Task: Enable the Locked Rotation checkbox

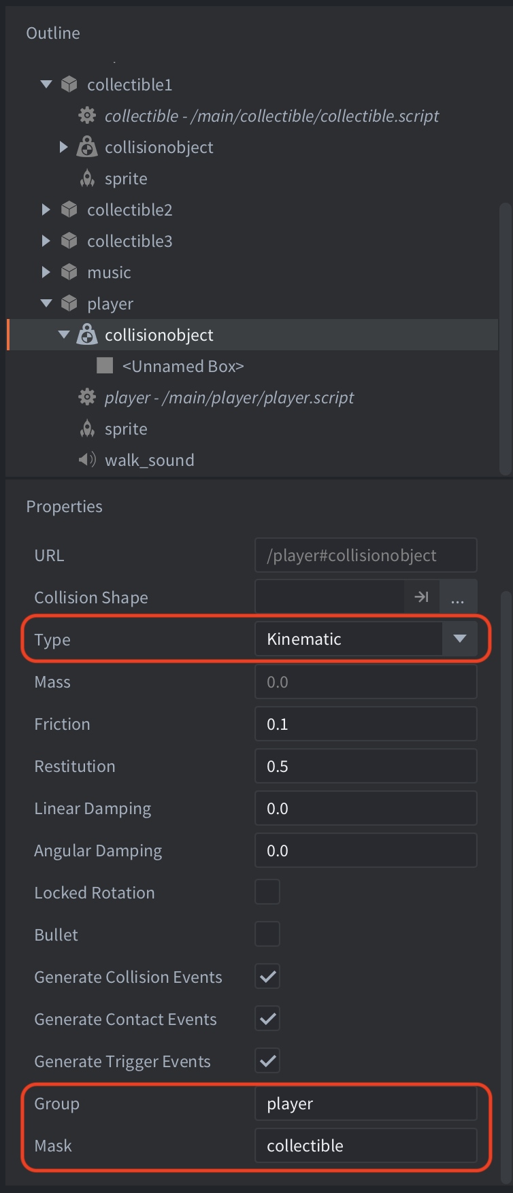Action: click(x=267, y=892)
